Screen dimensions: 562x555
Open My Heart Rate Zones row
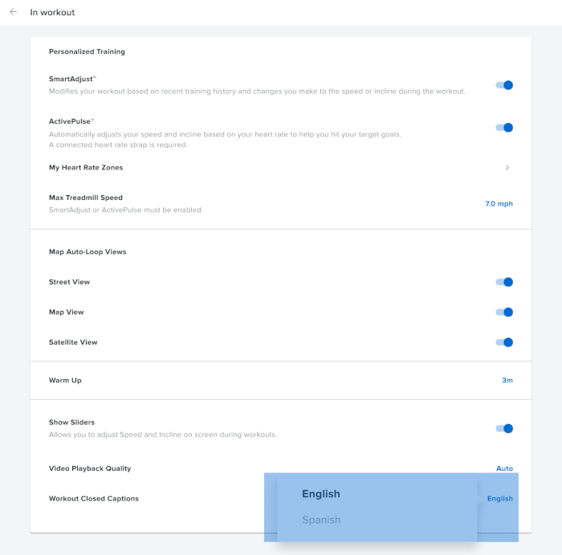point(86,168)
